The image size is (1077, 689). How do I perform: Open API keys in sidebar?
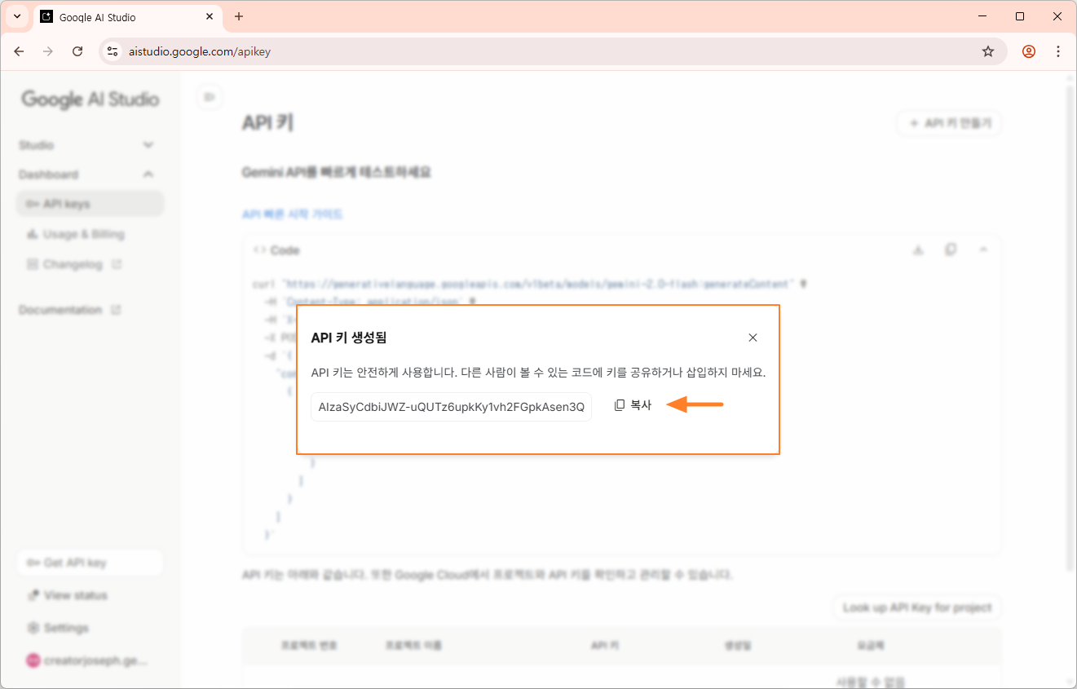tap(90, 204)
